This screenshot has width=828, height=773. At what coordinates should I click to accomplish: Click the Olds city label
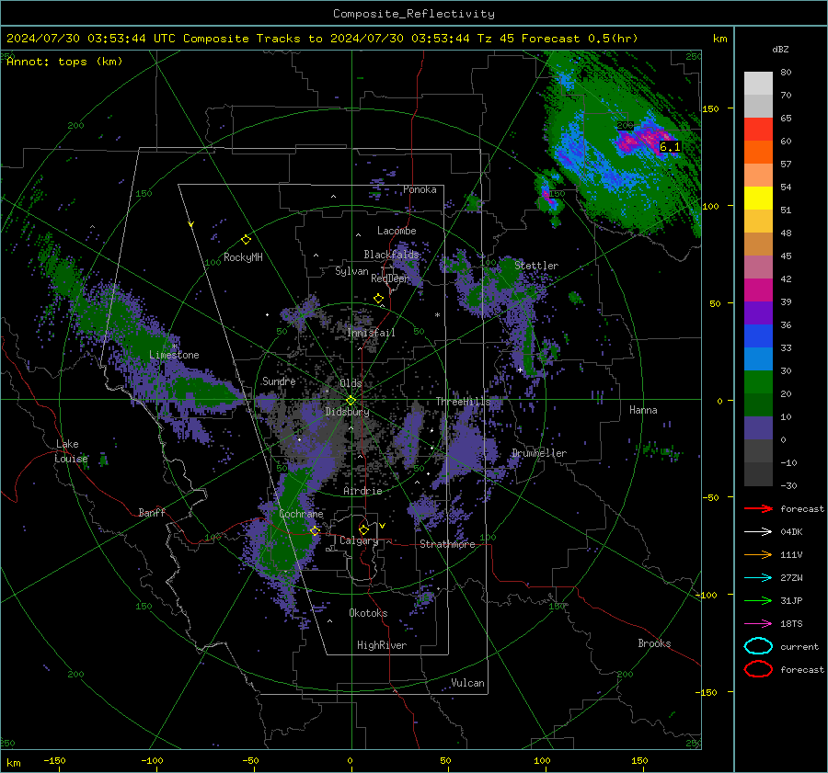351,383
